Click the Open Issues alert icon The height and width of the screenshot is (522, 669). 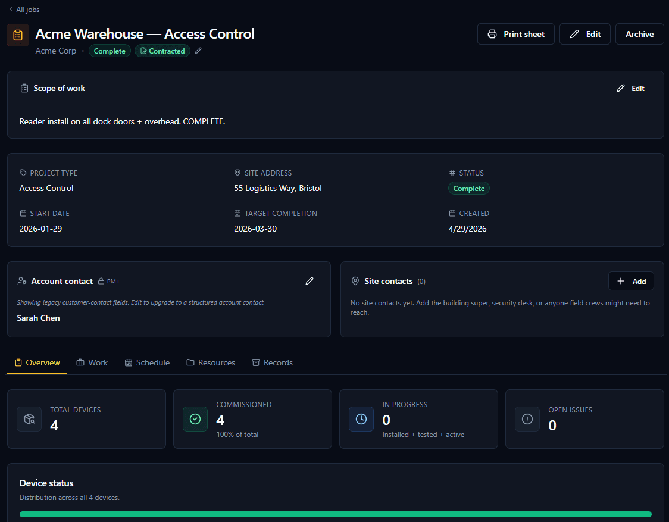[527, 419]
